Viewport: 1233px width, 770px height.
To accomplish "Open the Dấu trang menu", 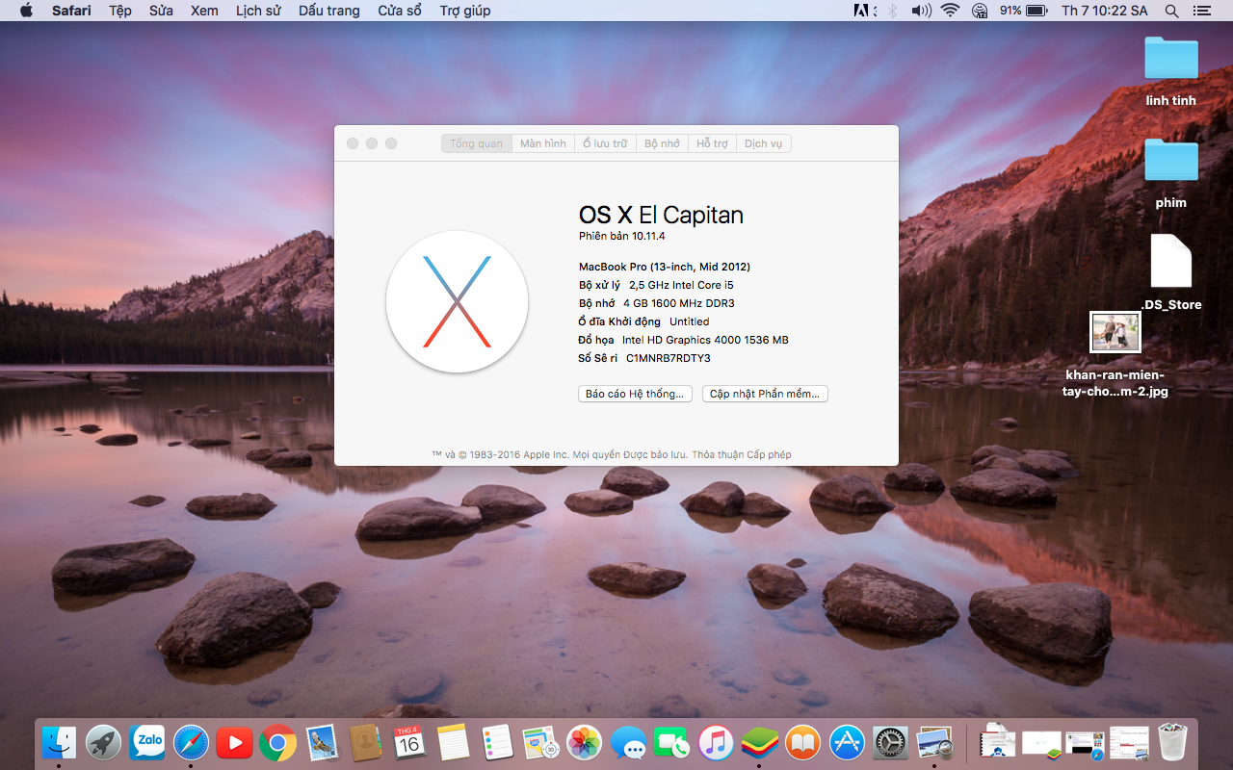I will (x=328, y=11).
